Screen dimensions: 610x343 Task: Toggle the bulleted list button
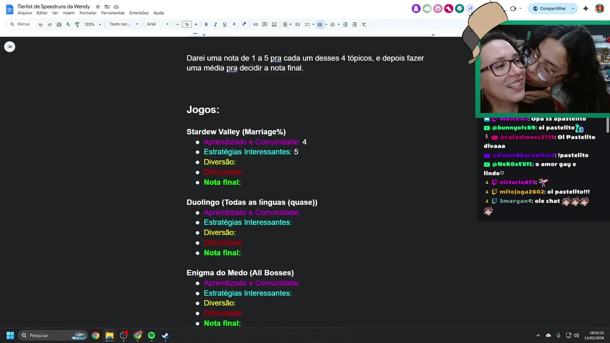click(x=320, y=24)
